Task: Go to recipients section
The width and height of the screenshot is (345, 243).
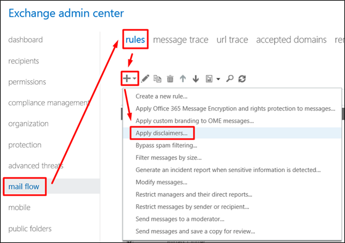Action: [x=23, y=61]
